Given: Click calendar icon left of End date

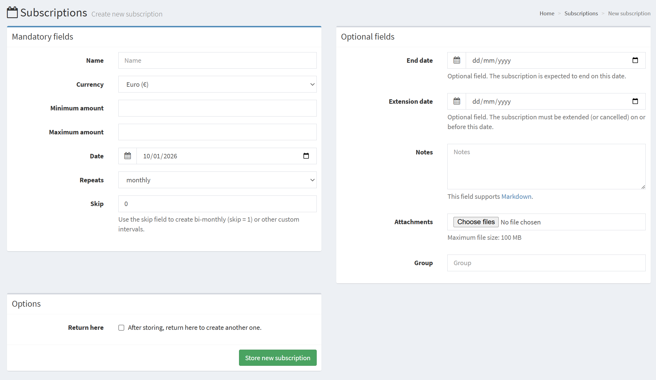Looking at the screenshot, I should coord(457,60).
